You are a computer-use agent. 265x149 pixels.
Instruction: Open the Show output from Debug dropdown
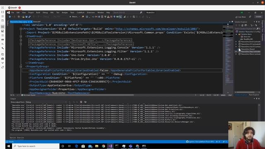tap(46, 102)
